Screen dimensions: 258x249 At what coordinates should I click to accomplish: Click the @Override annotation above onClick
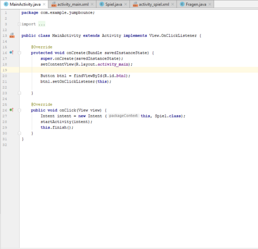pos(42,104)
